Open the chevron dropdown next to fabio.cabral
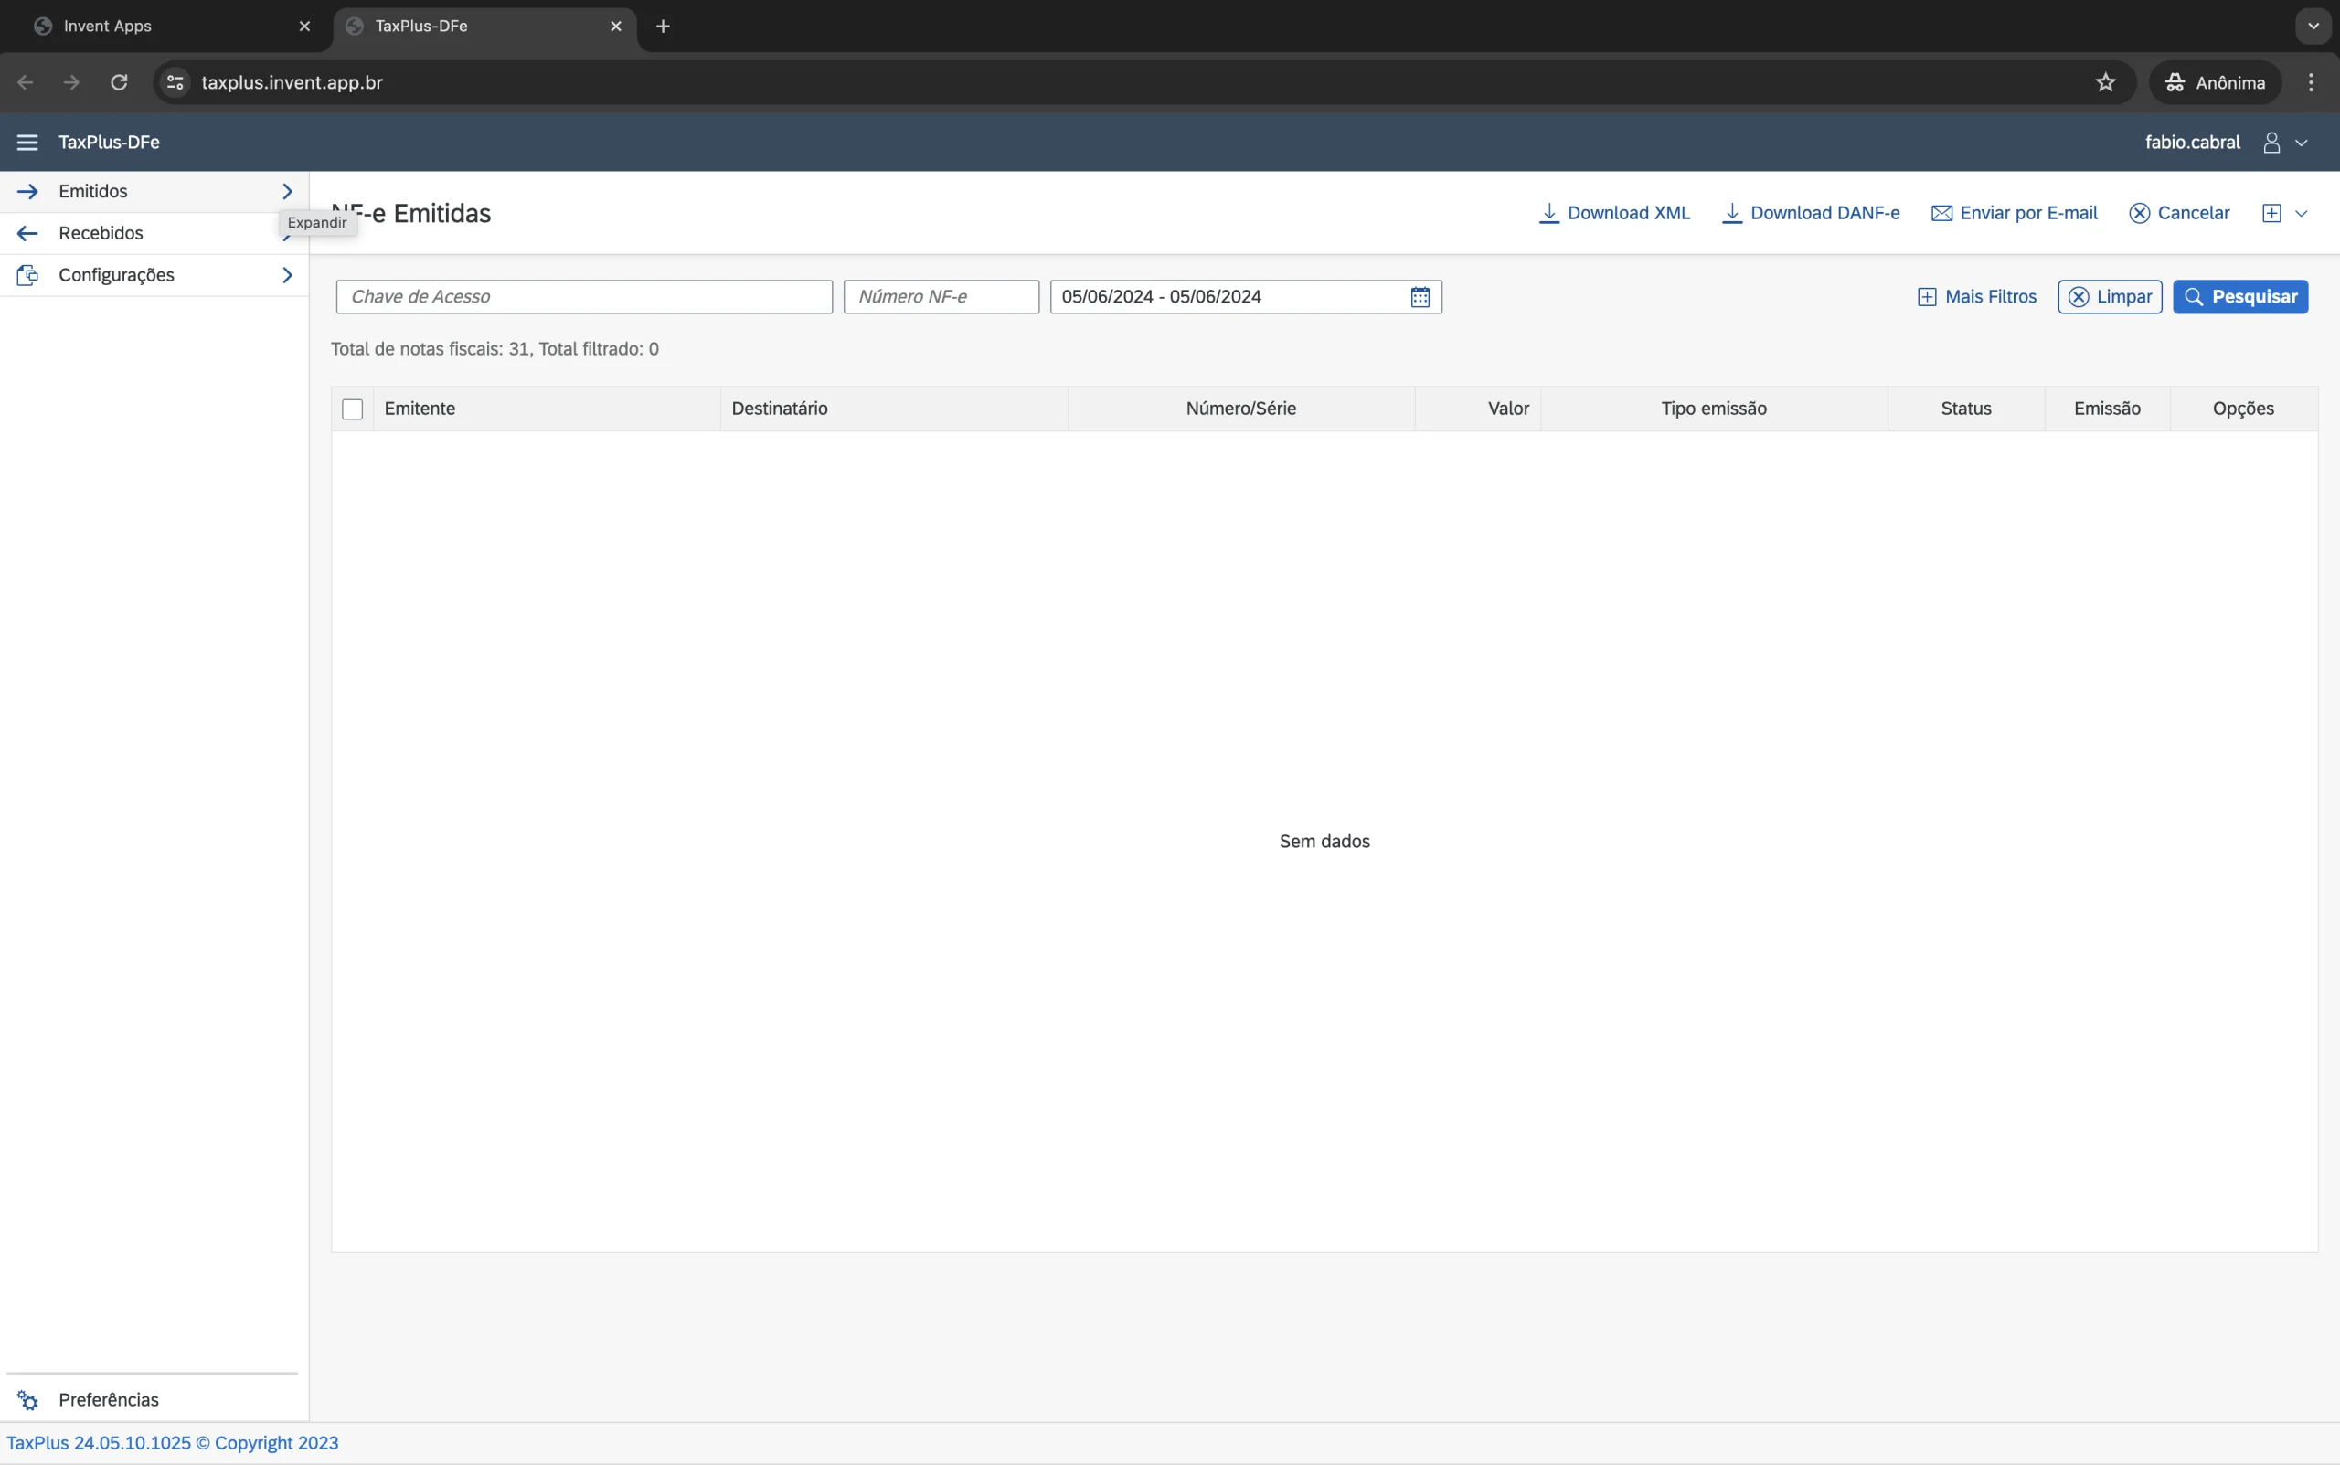The image size is (2340, 1465). coord(2301,142)
